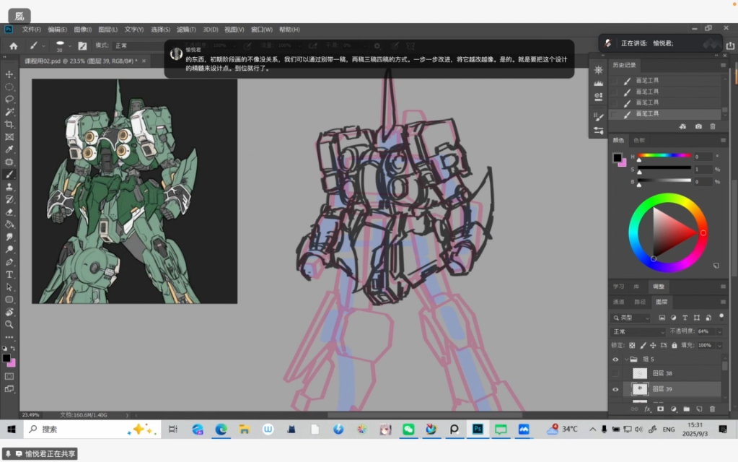This screenshot has width=738, height=462.
Task: Open History panel menu
Action: (x=723, y=65)
